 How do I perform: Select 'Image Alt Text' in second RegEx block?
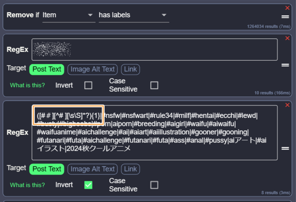[93, 169]
